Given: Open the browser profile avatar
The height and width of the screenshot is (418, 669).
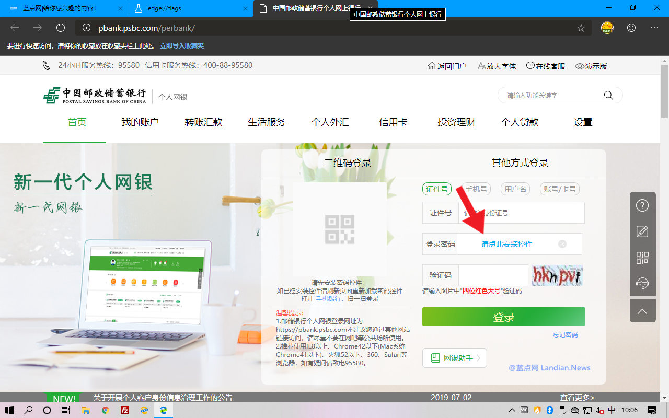Looking at the screenshot, I should [x=607, y=28].
